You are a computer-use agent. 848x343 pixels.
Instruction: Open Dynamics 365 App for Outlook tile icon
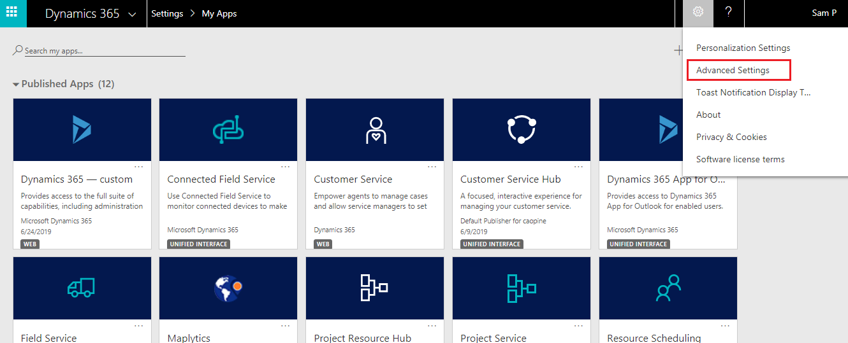tap(668, 129)
